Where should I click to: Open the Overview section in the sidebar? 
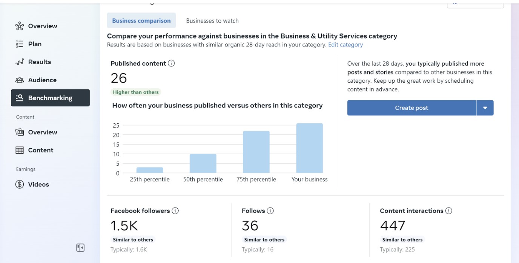[42, 26]
